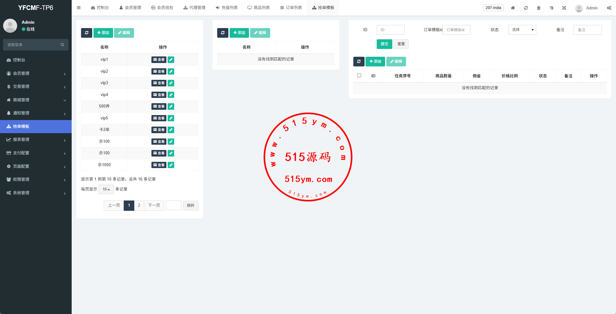Switch to the 订单列表 tab
Image resolution: width=616 pixels, height=314 pixels.
(x=291, y=8)
